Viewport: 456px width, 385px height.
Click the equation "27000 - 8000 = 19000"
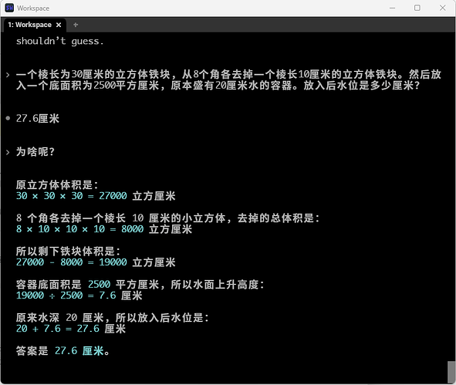click(x=72, y=262)
